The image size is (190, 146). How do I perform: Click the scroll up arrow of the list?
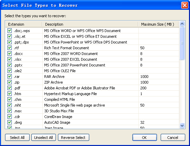point(182,24)
